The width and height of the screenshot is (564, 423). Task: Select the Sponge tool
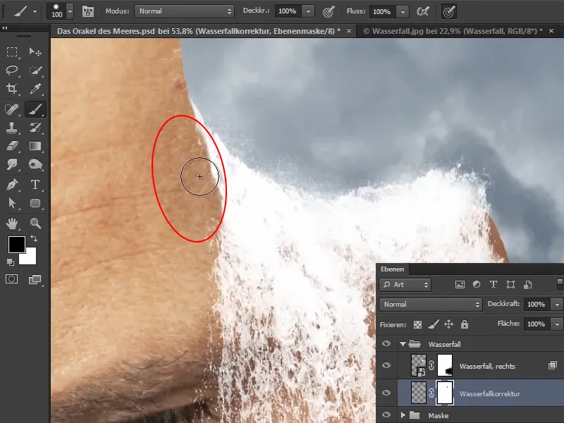point(35,164)
